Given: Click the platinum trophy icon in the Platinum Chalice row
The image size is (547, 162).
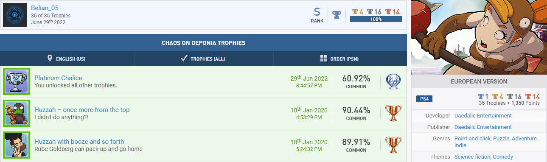Looking at the screenshot, I should click(x=393, y=81).
